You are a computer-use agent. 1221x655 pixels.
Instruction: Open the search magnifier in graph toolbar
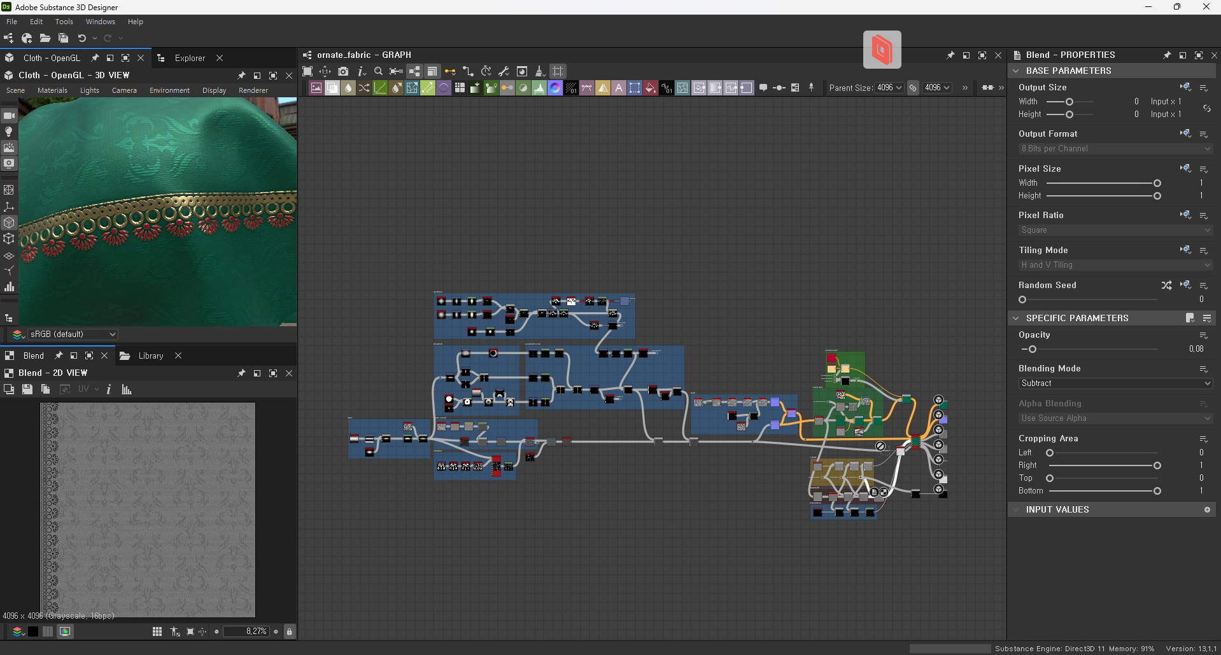click(x=379, y=71)
